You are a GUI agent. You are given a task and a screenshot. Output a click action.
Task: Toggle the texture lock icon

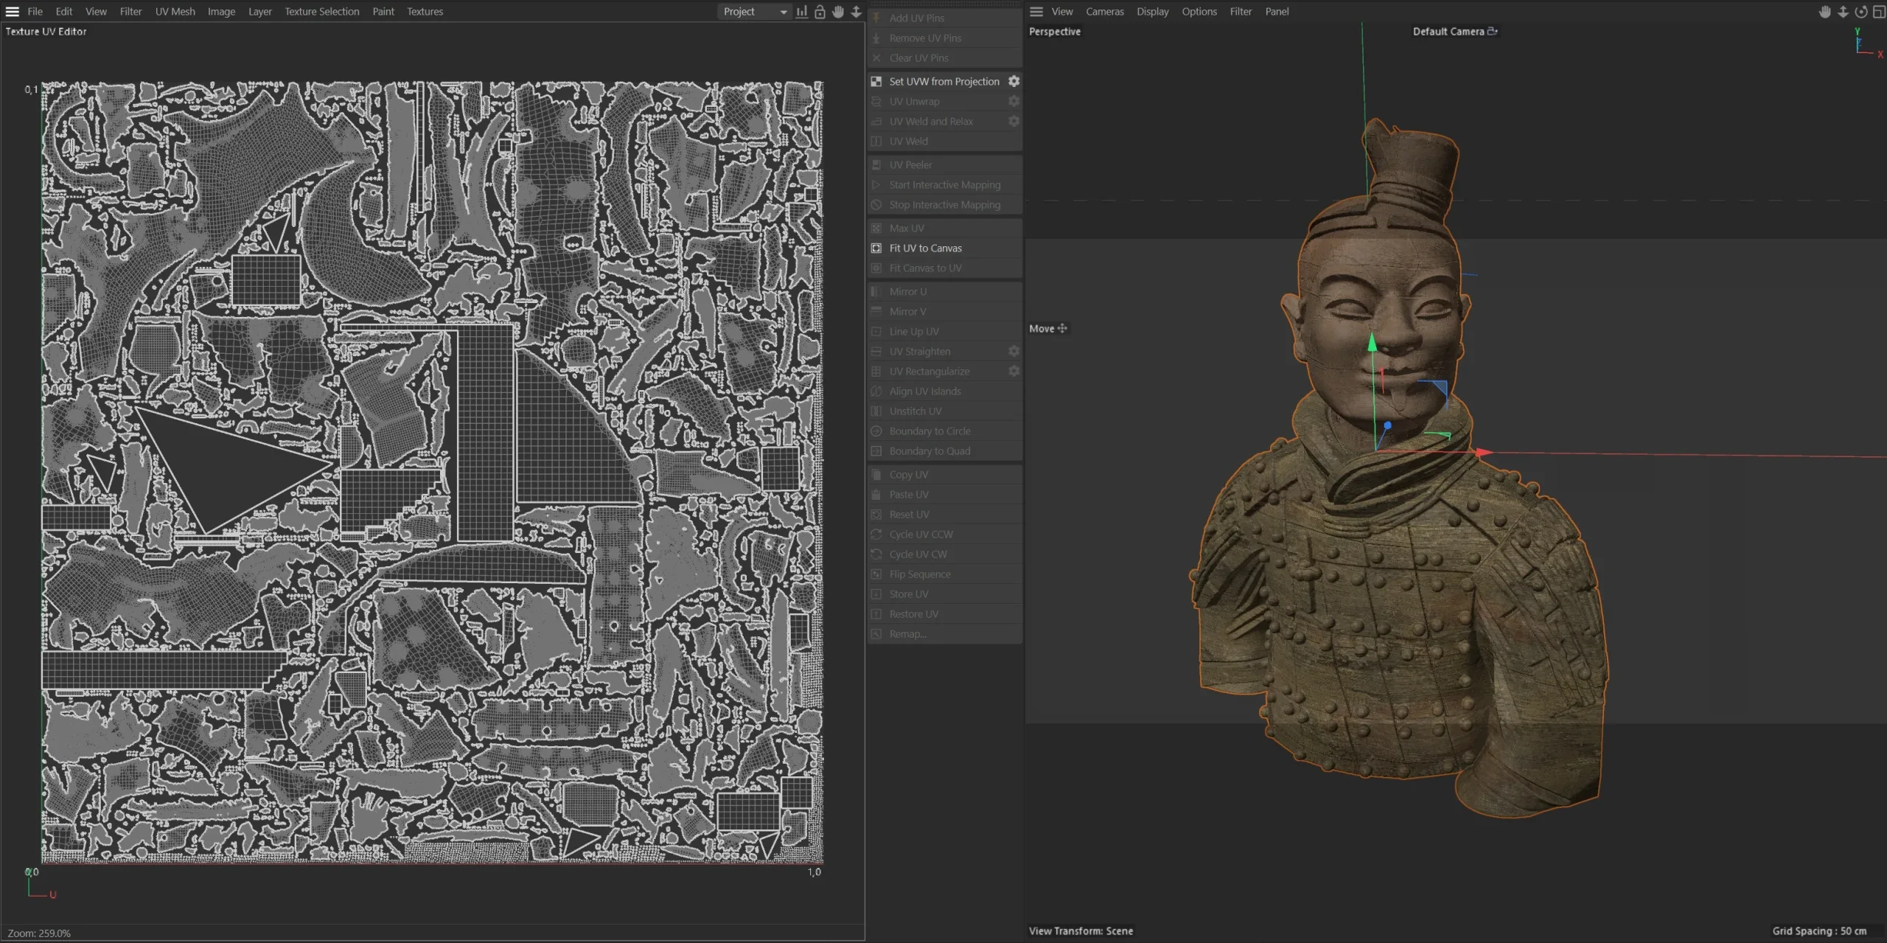820,12
